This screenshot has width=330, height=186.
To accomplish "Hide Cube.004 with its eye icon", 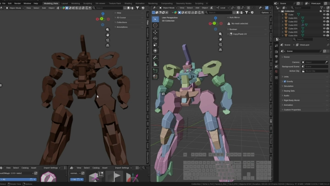I will point(324,28).
